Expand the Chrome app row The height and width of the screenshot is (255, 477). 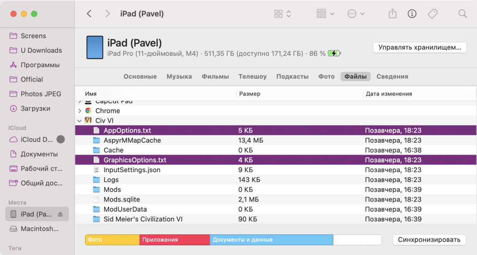click(80, 111)
